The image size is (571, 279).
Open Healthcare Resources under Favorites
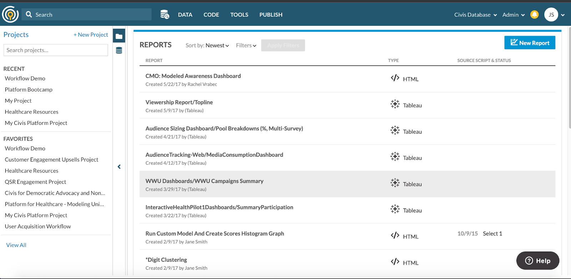point(31,171)
